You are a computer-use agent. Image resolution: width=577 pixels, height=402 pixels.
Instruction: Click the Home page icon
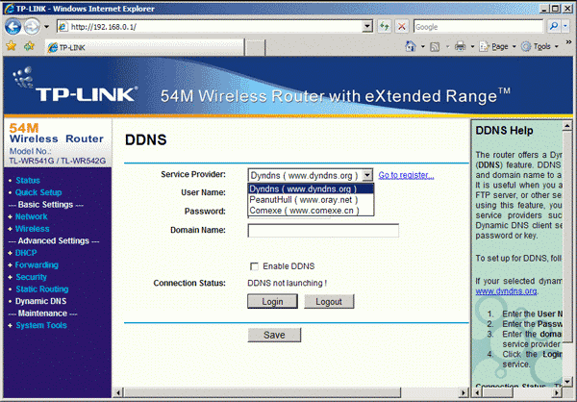(411, 46)
